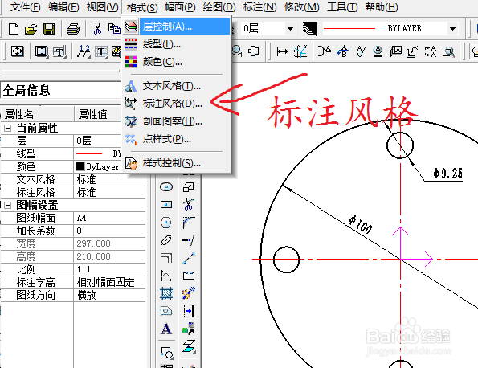Open the 帮助(H) menu
Image resolution: width=478 pixels, height=368 pixels.
382,7
